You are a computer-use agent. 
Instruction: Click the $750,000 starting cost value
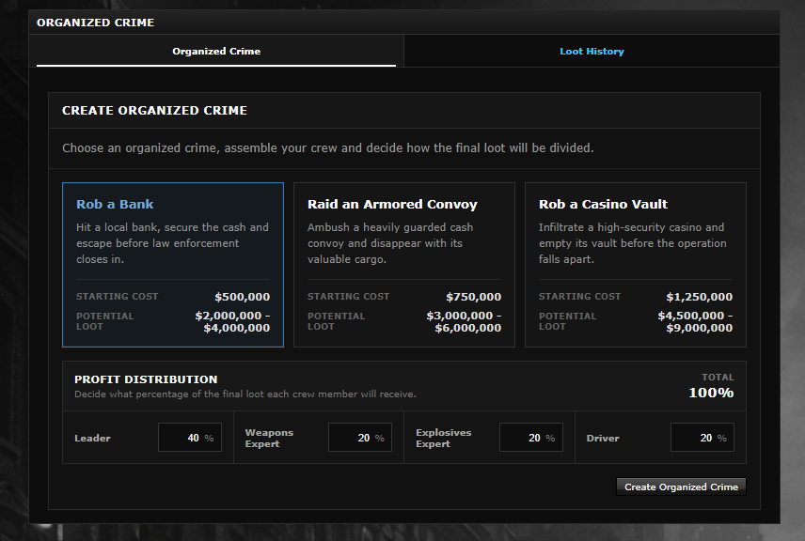click(473, 297)
